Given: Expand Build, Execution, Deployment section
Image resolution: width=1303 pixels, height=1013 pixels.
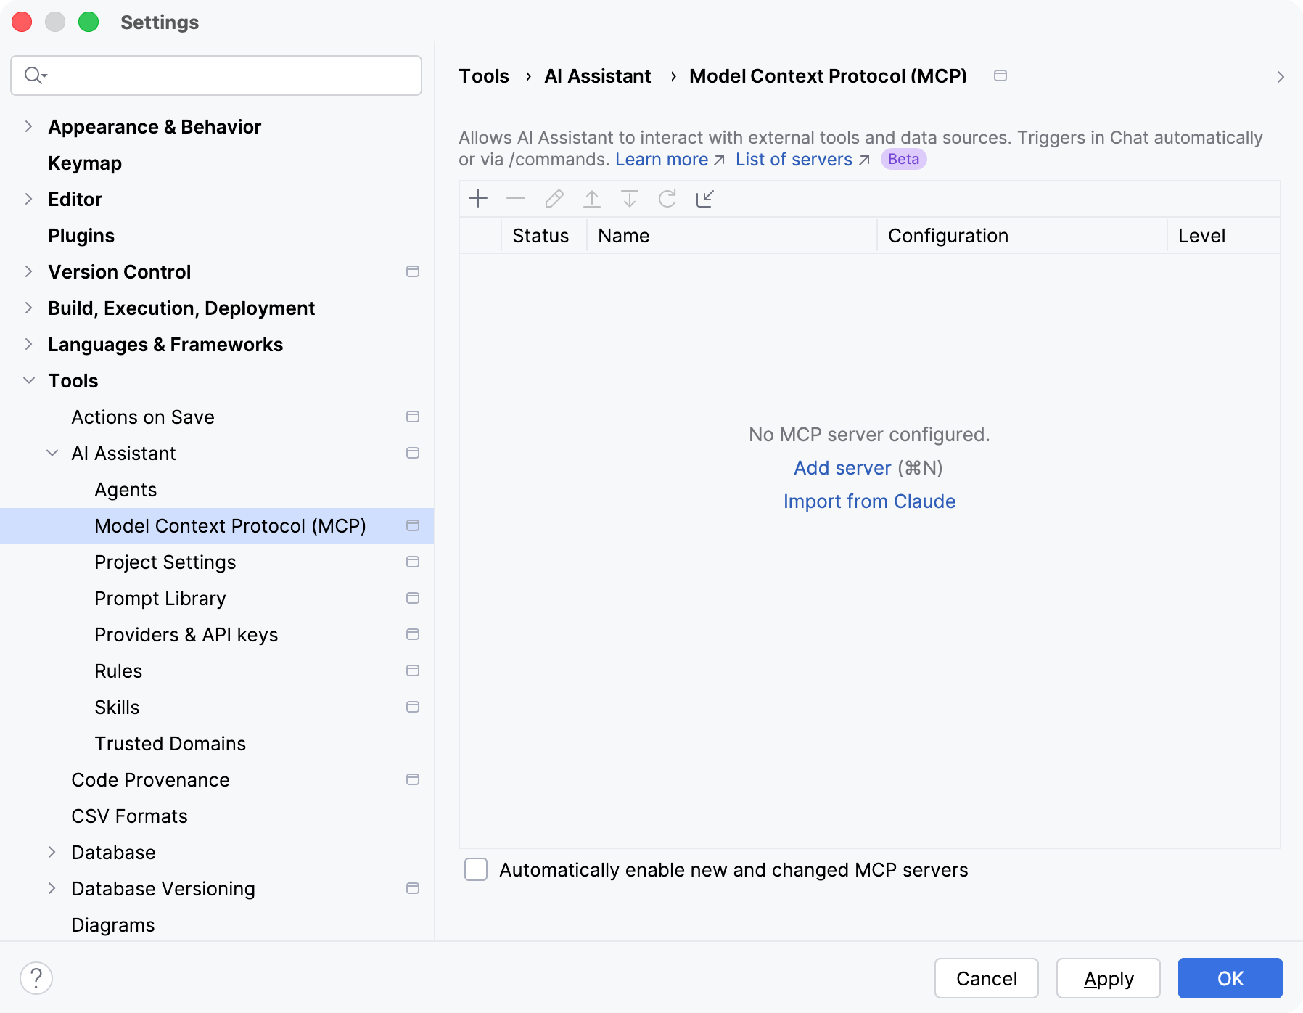Looking at the screenshot, I should (x=28, y=308).
